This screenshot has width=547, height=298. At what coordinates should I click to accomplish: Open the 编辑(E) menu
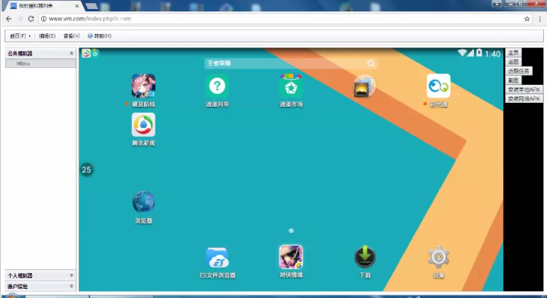pos(47,36)
